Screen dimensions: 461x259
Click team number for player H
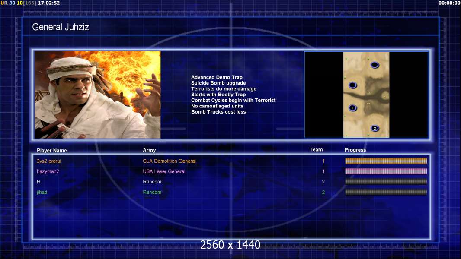pyautogui.click(x=323, y=182)
